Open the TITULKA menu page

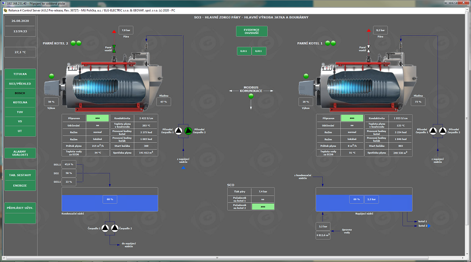point(20,74)
